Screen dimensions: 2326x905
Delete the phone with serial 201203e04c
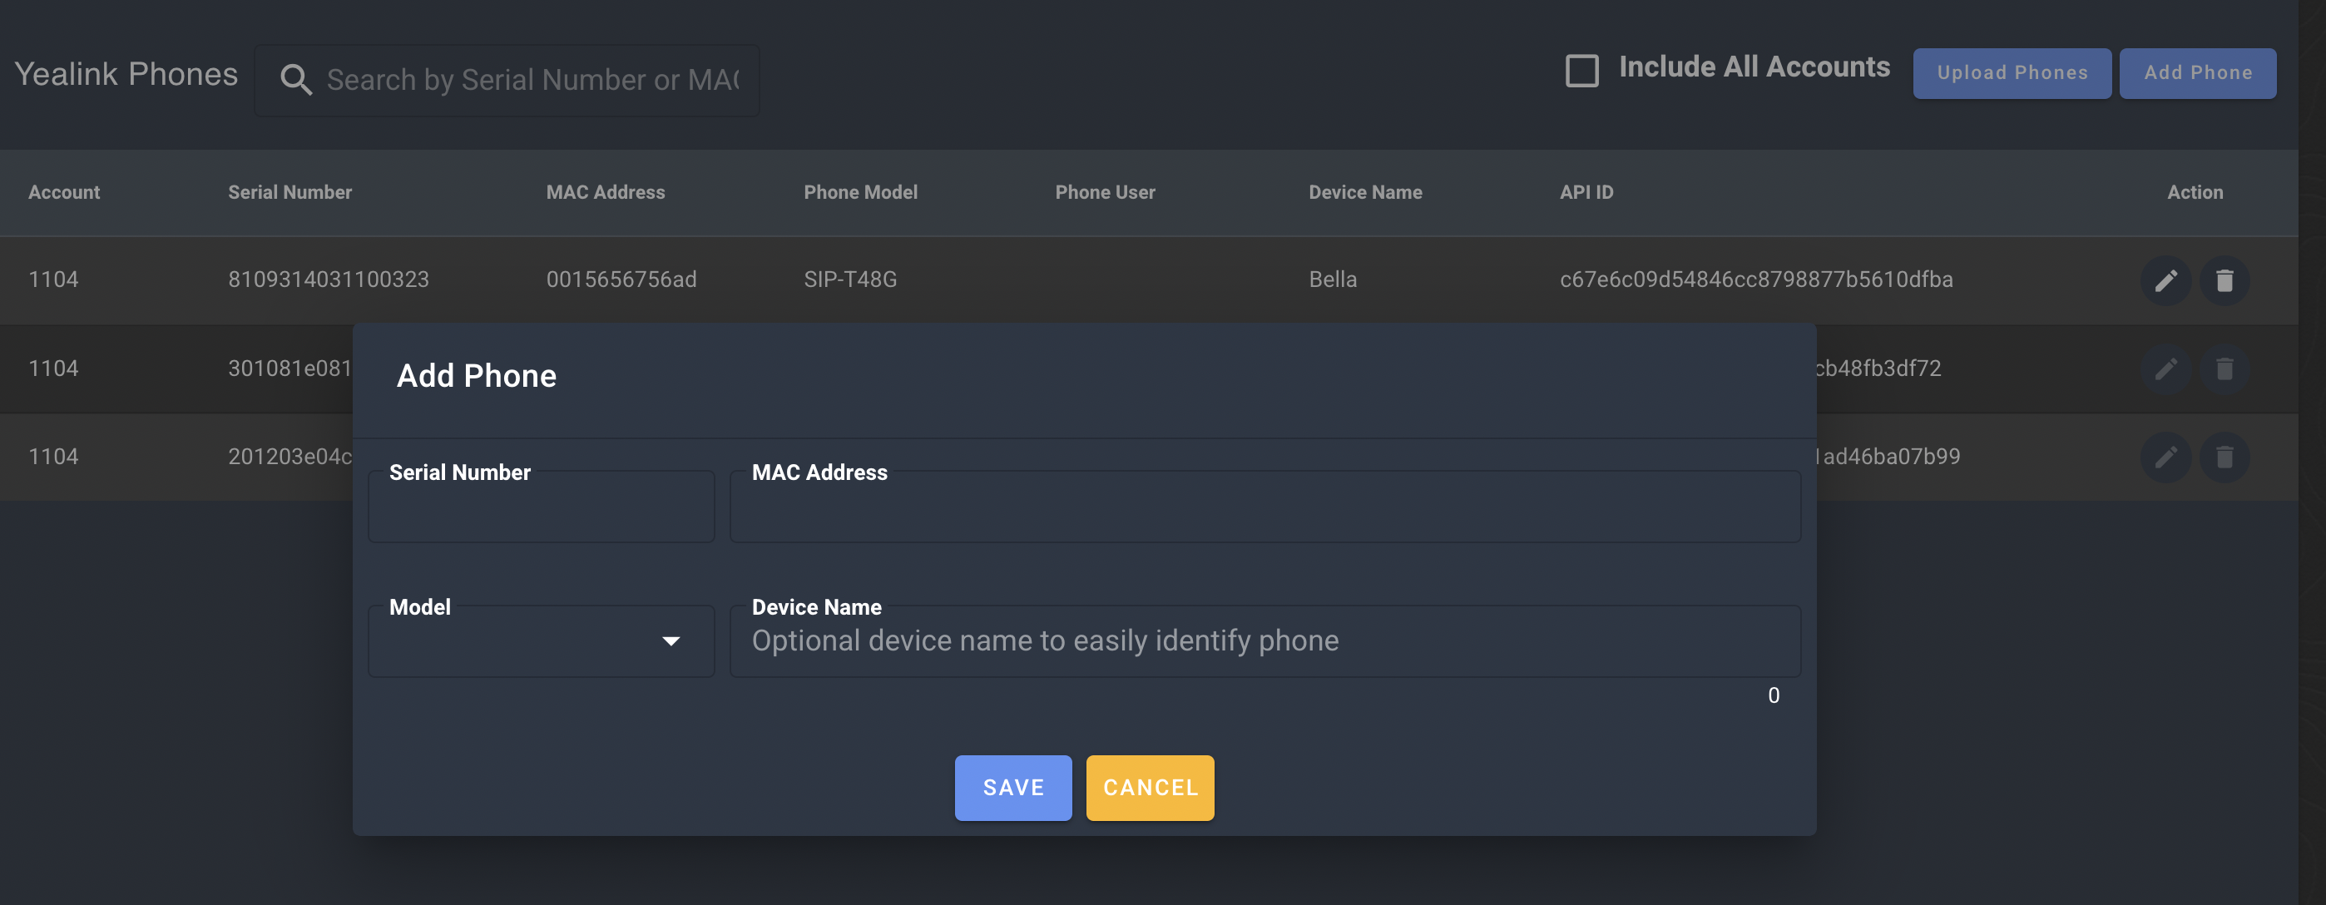[x=2224, y=458]
